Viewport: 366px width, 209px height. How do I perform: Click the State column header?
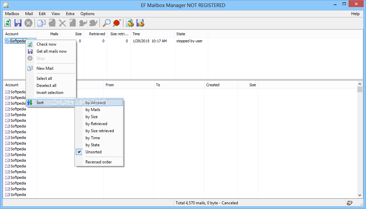click(191, 34)
